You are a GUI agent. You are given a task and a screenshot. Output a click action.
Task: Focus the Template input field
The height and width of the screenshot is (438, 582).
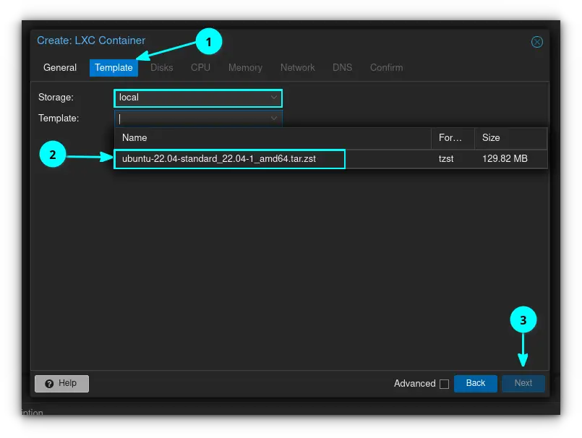pos(192,118)
